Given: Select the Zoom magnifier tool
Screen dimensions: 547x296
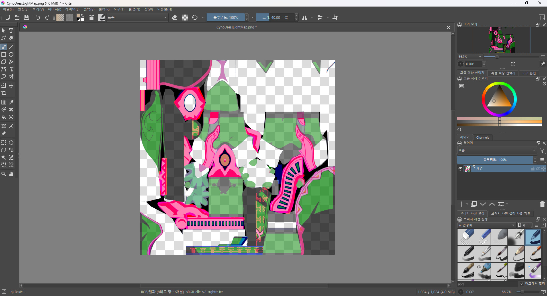Looking at the screenshot, I should click(4, 174).
